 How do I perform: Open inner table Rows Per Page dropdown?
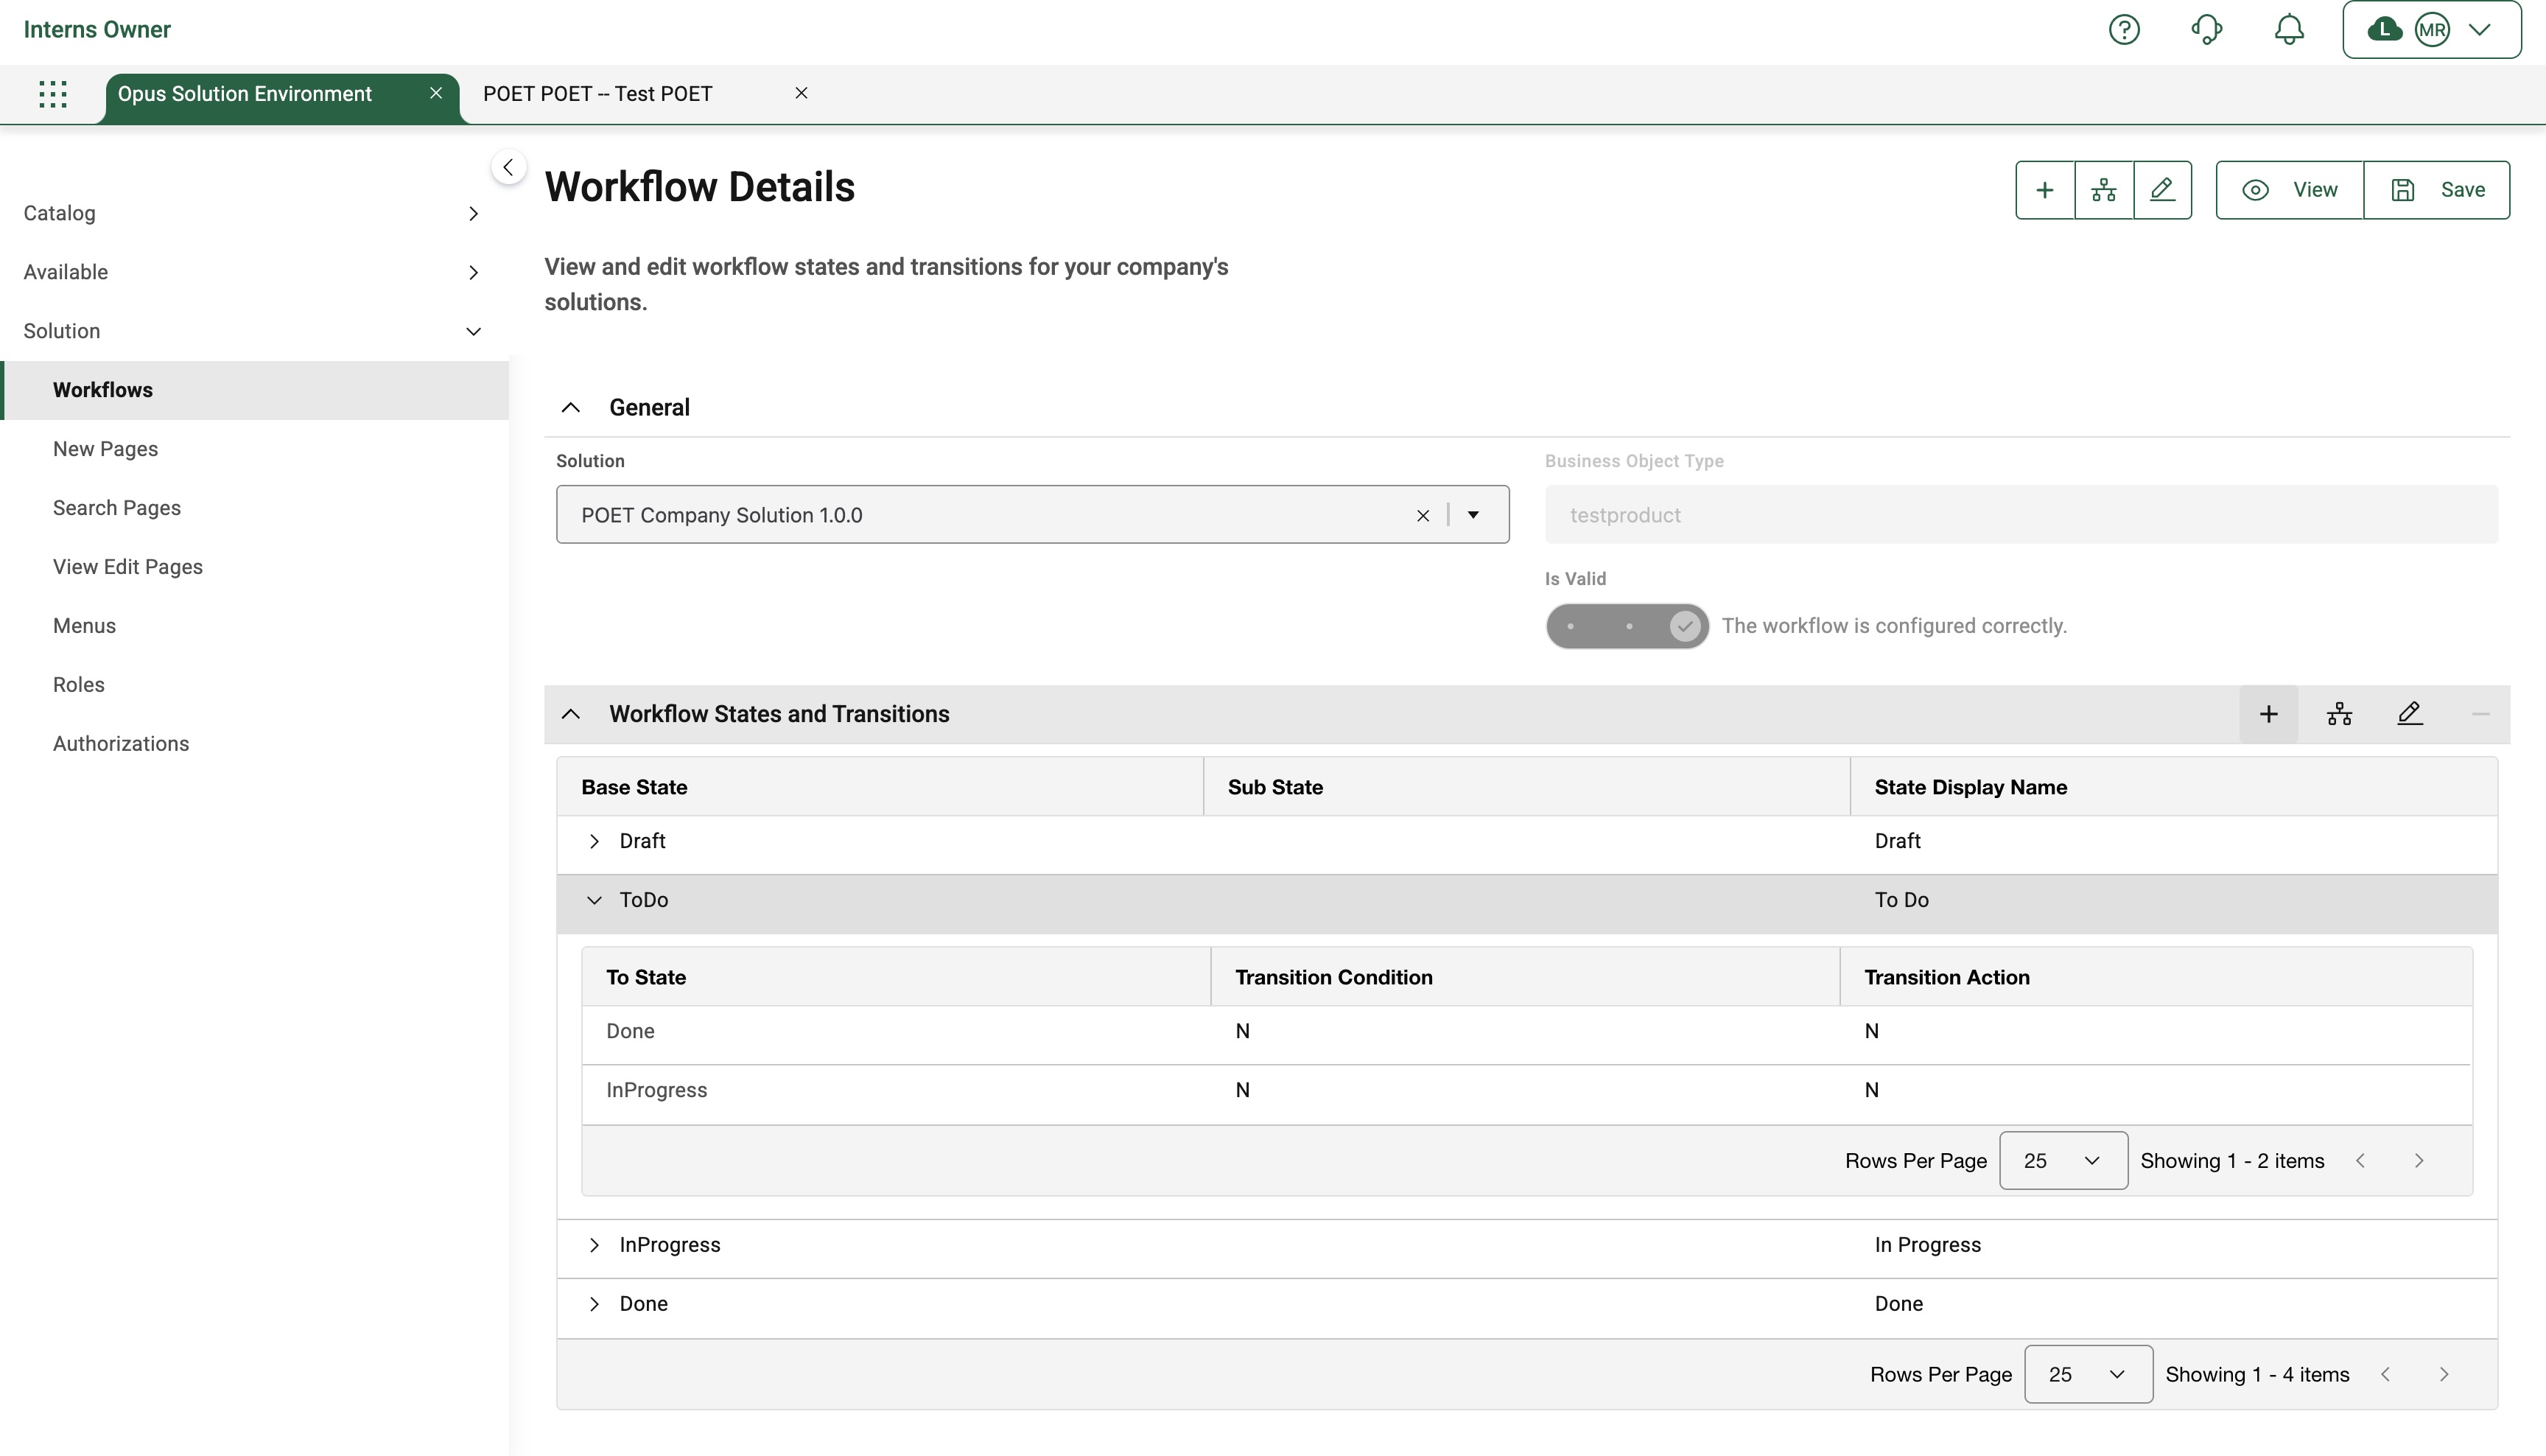click(2063, 1161)
